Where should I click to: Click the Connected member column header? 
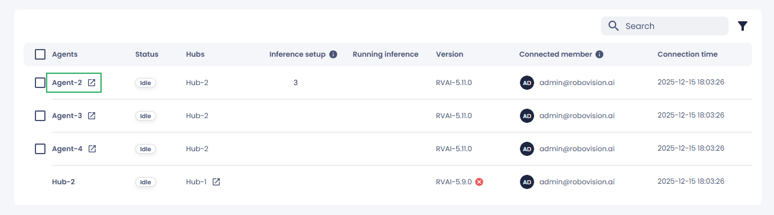[555, 54]
